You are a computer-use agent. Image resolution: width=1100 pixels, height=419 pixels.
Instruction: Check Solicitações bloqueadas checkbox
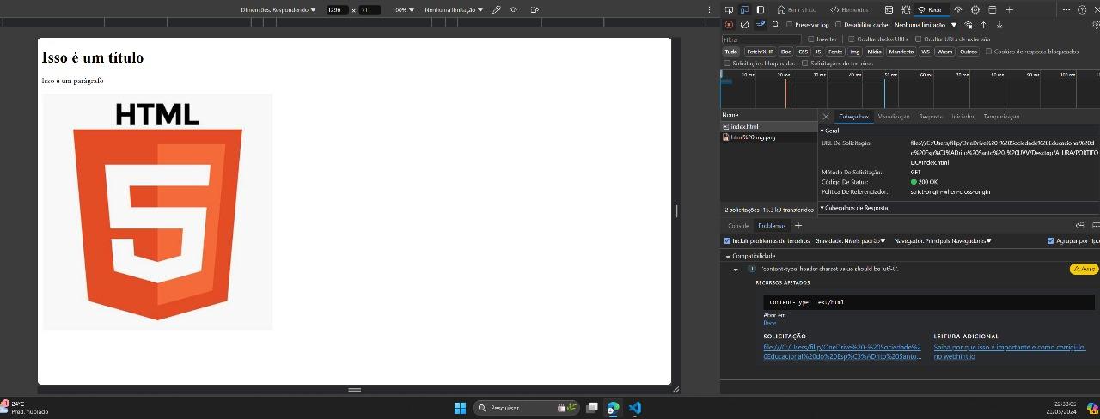(x=727, y=63)
